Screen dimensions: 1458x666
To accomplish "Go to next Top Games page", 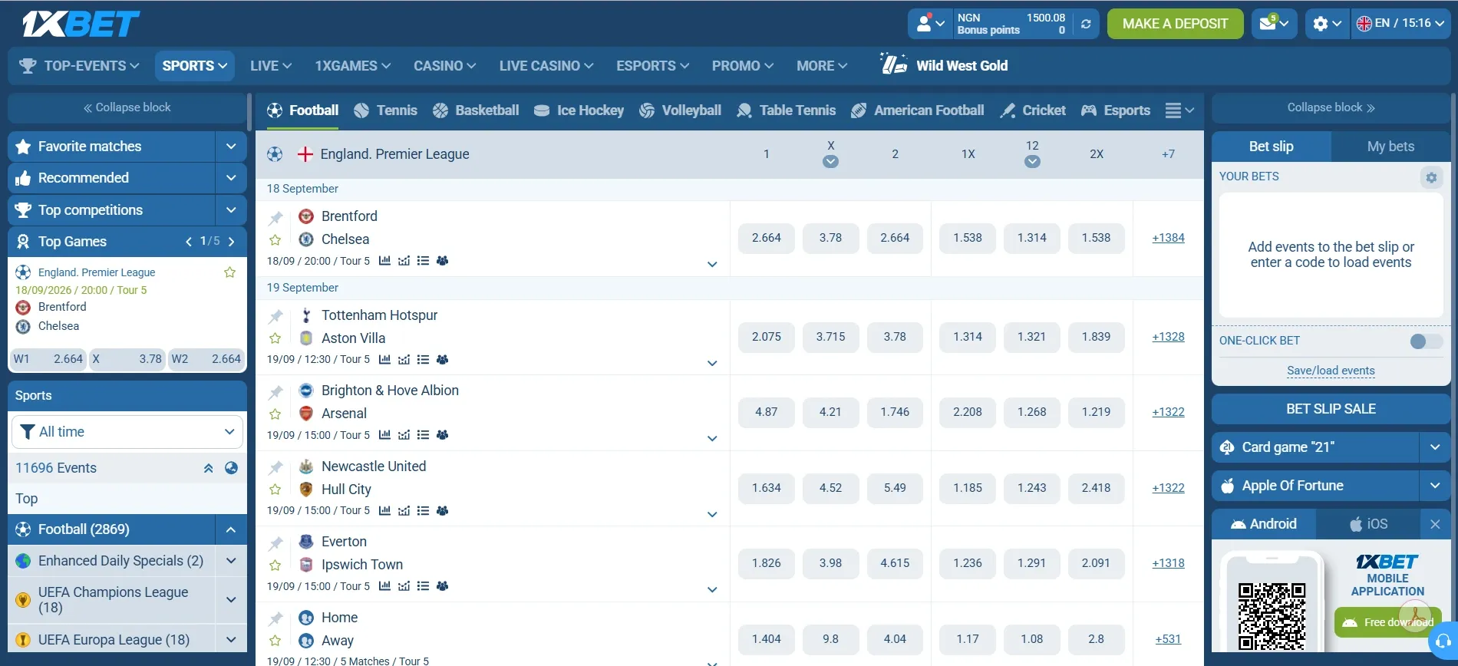I will point(231,242).
